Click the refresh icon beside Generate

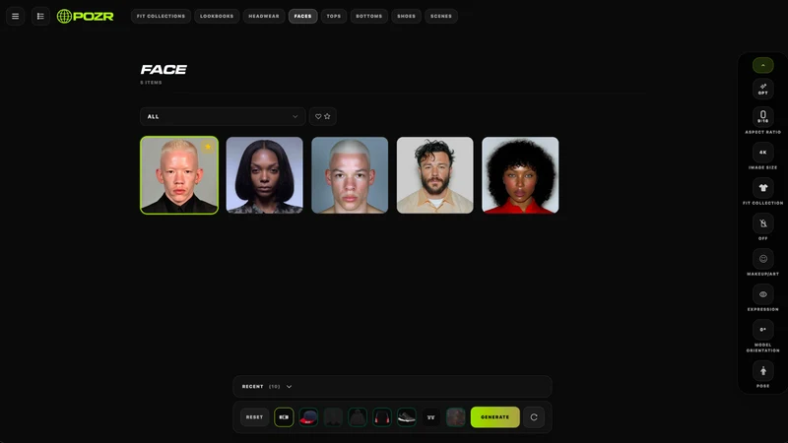click(534, 417)
